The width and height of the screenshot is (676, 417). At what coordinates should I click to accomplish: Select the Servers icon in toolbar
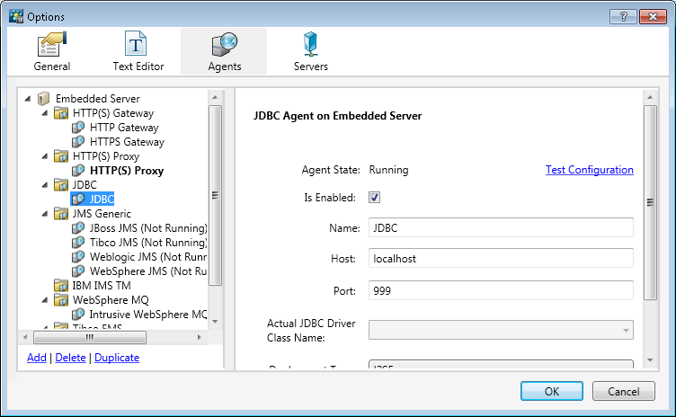click(310, 45)
